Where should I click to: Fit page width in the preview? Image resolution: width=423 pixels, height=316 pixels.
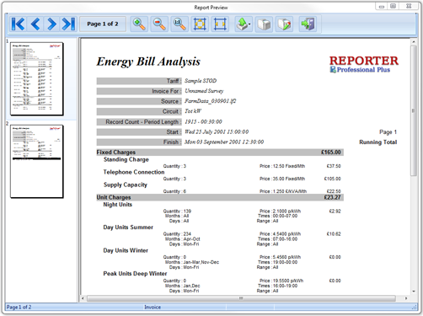tap(220, 24)
